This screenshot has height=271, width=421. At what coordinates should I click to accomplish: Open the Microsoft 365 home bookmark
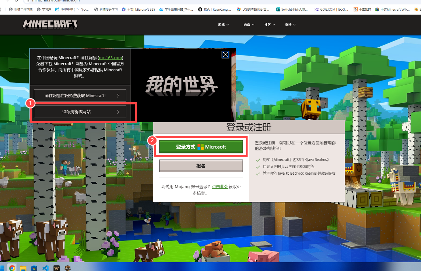(138, 10)
